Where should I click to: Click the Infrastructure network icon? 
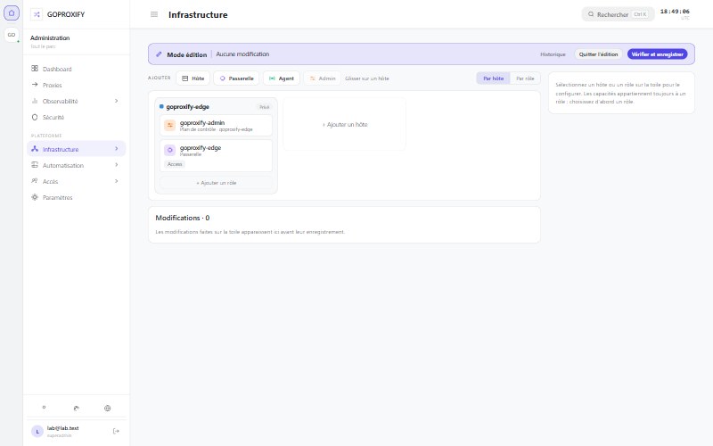tap(35, 149)
